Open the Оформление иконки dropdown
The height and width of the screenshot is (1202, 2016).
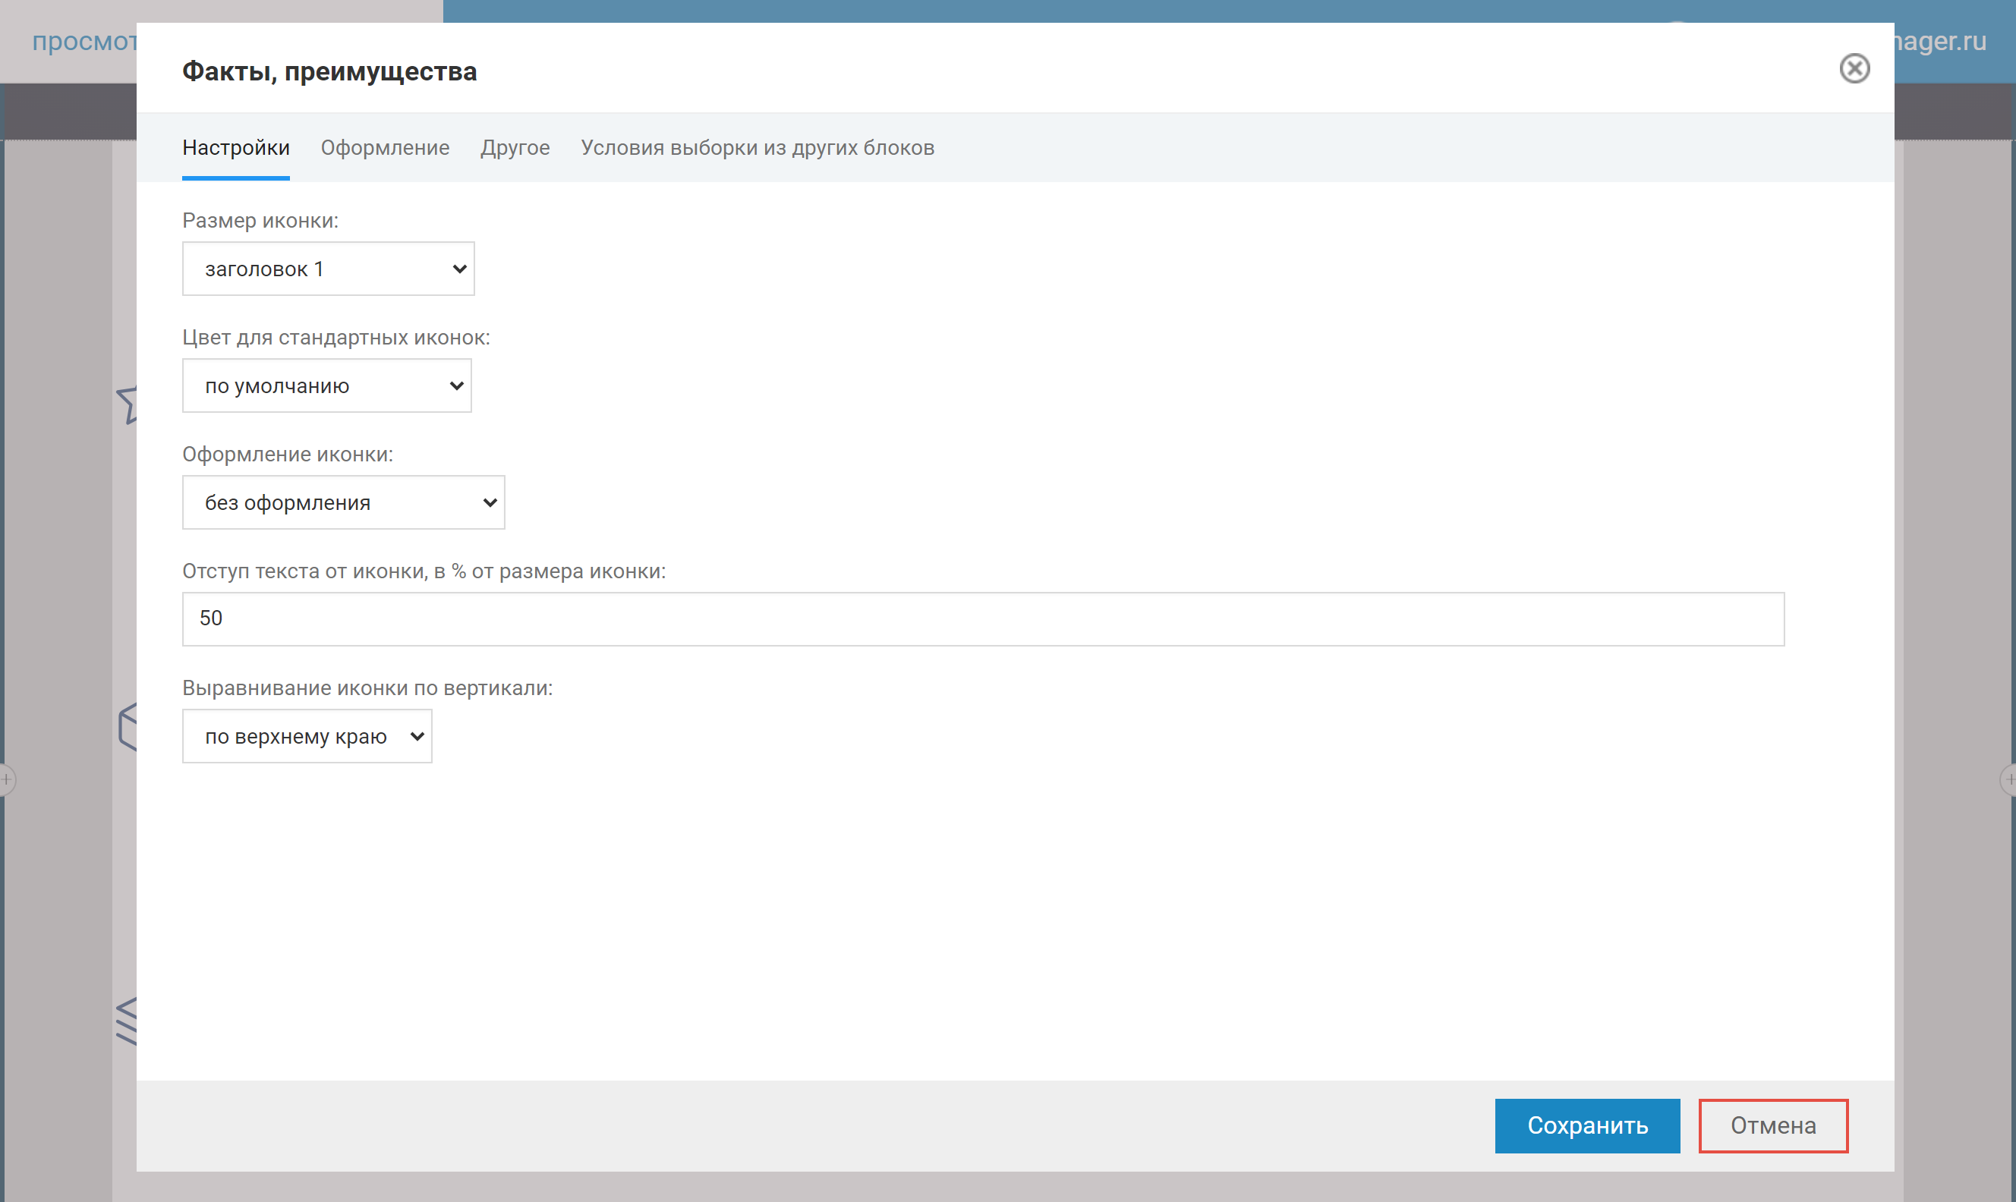pyautogui.click(x=343, y=502)
